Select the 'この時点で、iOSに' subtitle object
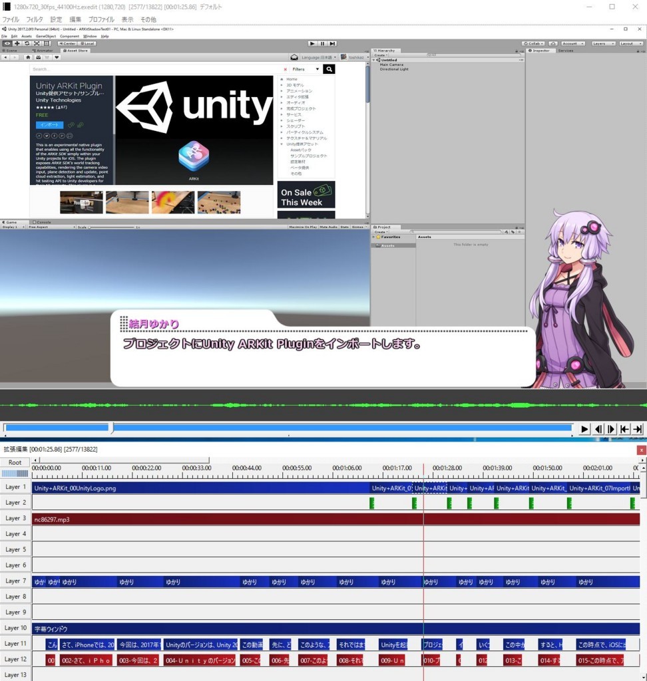The height and width of the screenshot is (681, 647). click(601, 644)
